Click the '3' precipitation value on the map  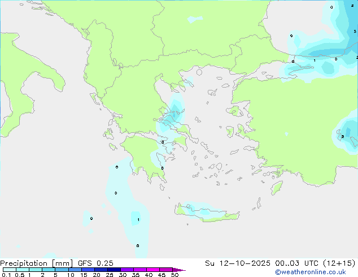coord(355,31)
